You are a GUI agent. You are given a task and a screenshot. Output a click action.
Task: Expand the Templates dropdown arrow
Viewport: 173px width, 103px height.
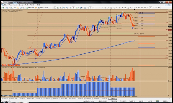87,8
